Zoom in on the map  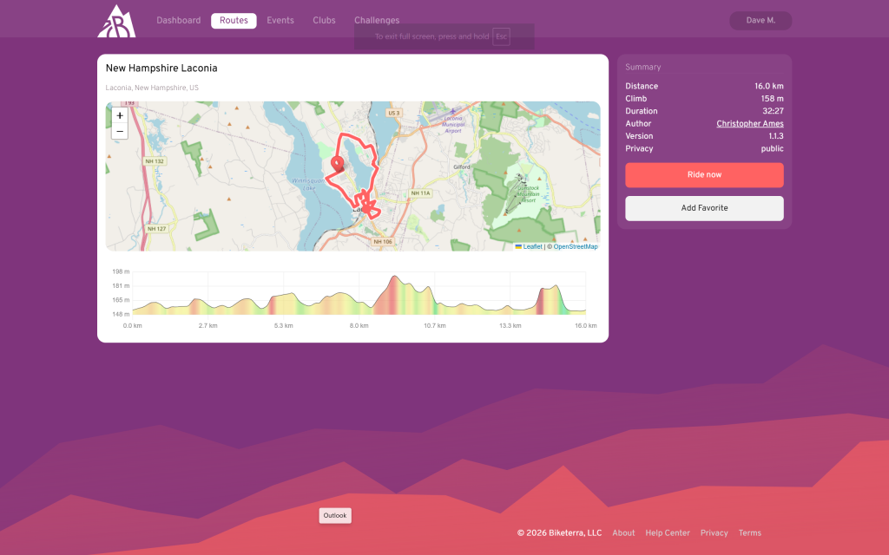tap(120, 115)
